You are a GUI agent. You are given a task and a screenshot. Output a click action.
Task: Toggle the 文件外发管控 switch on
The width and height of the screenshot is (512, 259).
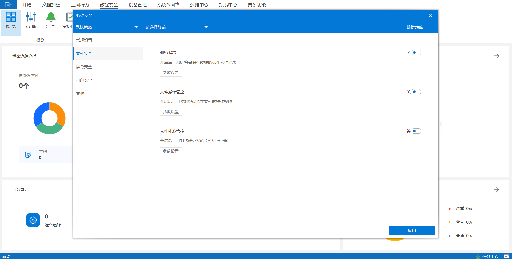point(416,131)
